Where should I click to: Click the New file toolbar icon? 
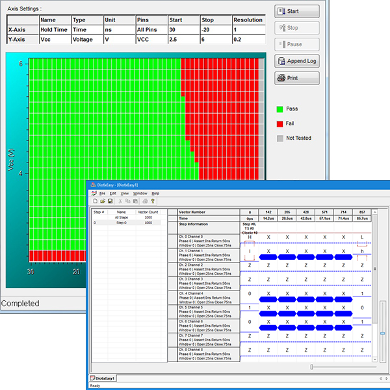[x=94, y=201]
